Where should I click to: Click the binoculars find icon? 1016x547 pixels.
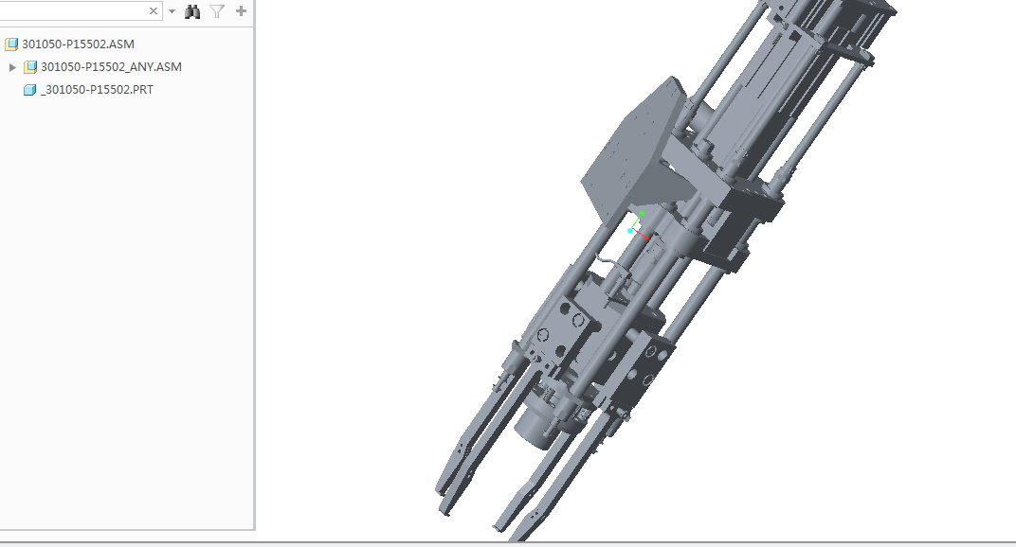(x=192, y=11)
